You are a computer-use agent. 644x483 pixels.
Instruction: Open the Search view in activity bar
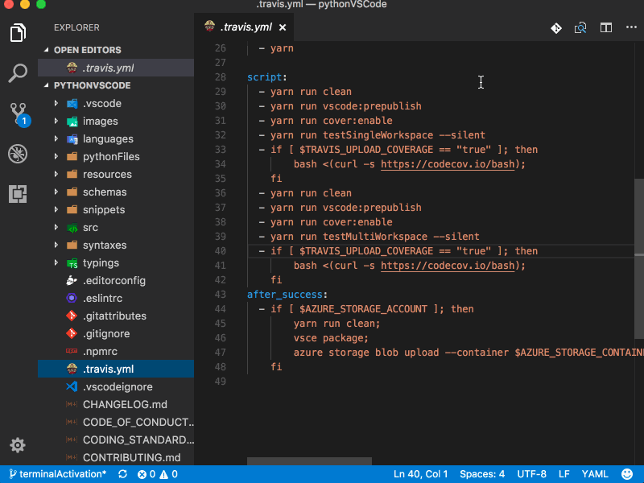tap(18, 73)
